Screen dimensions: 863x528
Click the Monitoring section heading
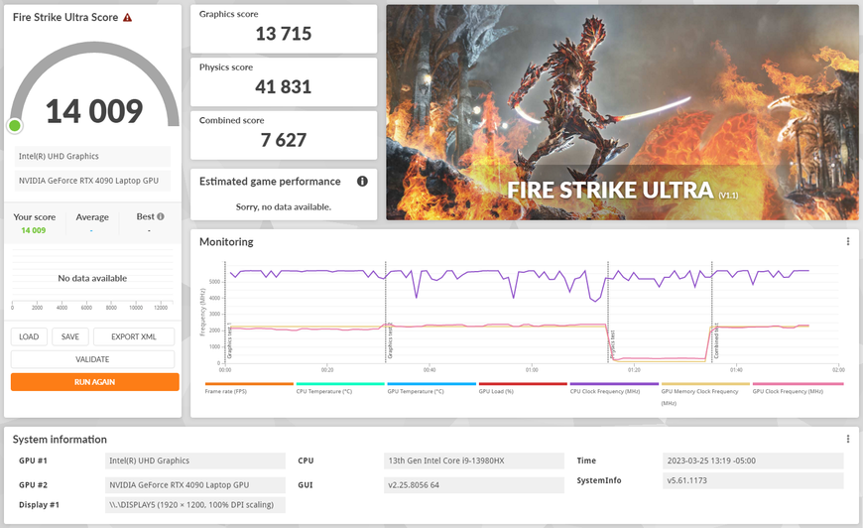(226, 242)
